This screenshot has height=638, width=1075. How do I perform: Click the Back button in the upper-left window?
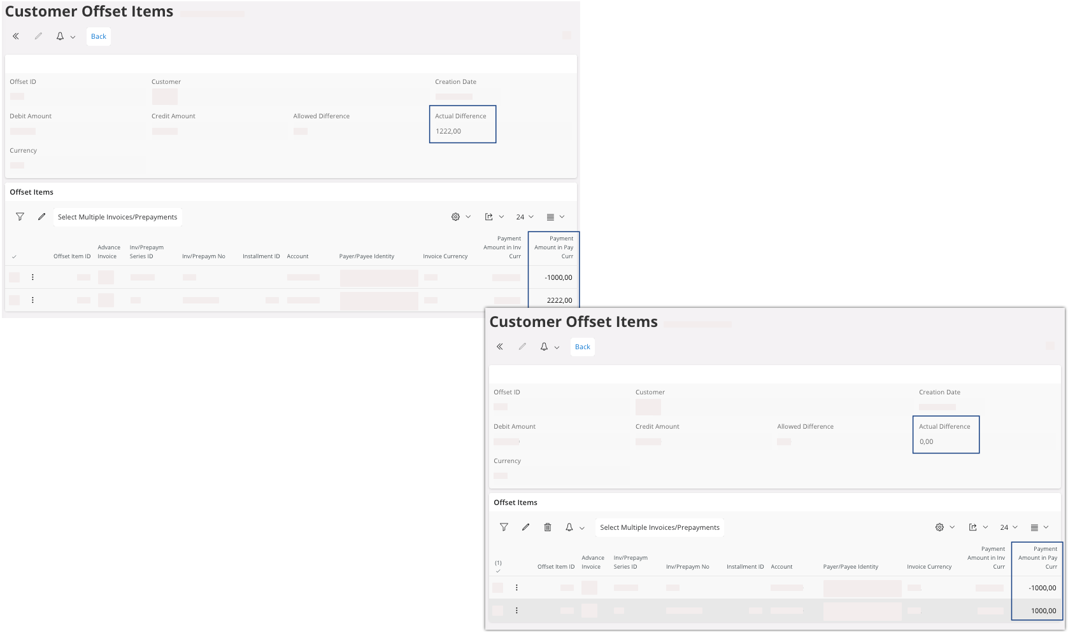tap(99, 36)
